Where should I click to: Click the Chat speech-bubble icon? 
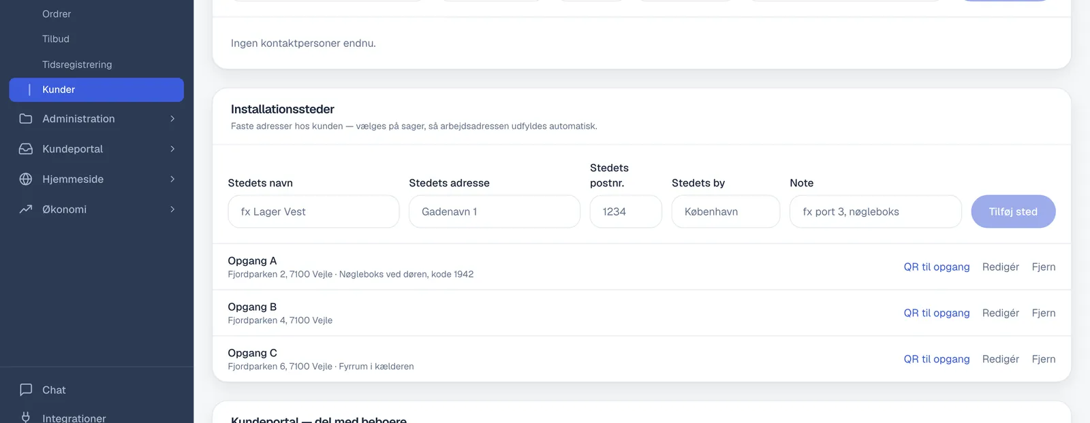pos(26,390)
